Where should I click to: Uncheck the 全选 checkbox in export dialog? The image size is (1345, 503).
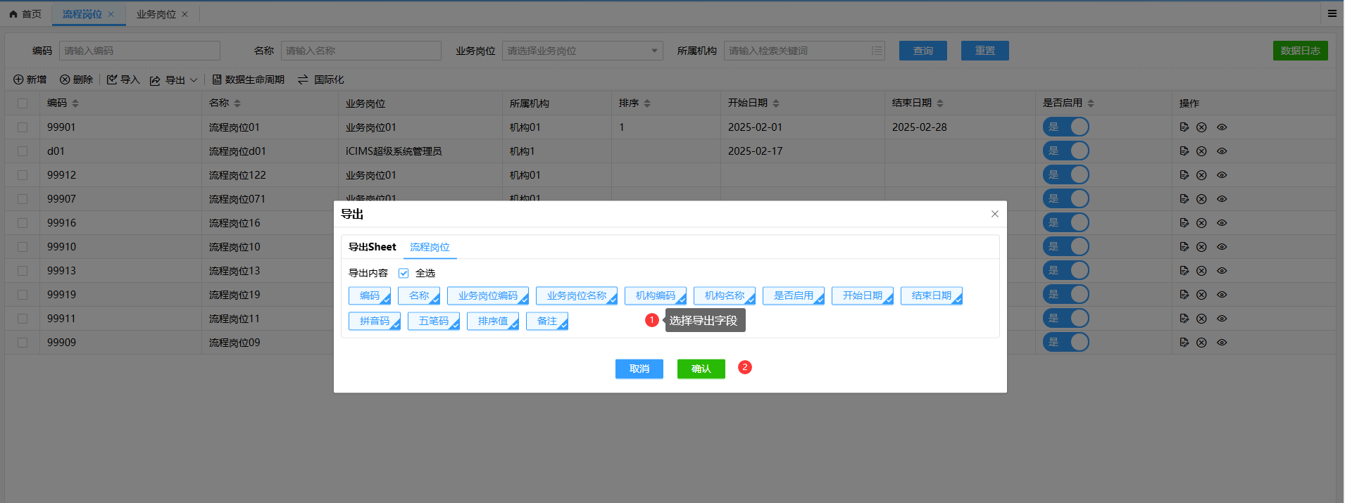click(x=403, y=273)
